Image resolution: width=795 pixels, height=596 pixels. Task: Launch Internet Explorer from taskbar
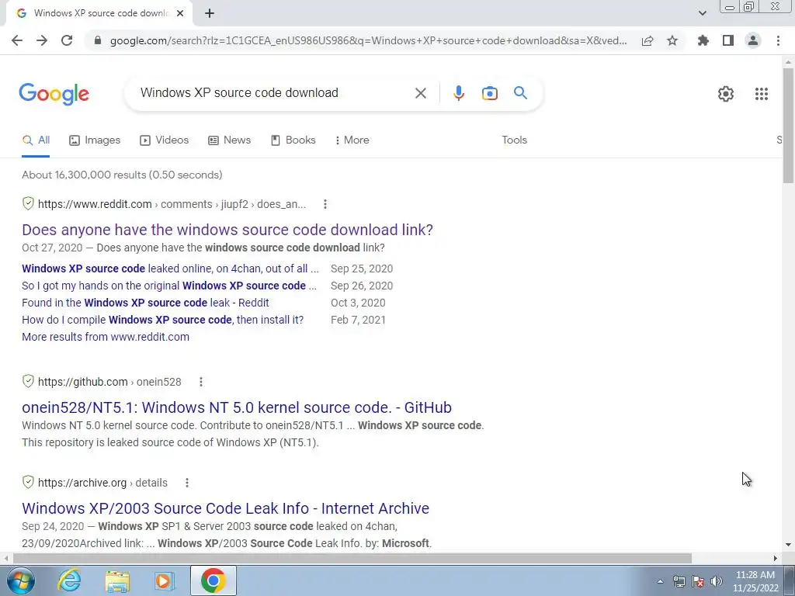click(69, 580)
